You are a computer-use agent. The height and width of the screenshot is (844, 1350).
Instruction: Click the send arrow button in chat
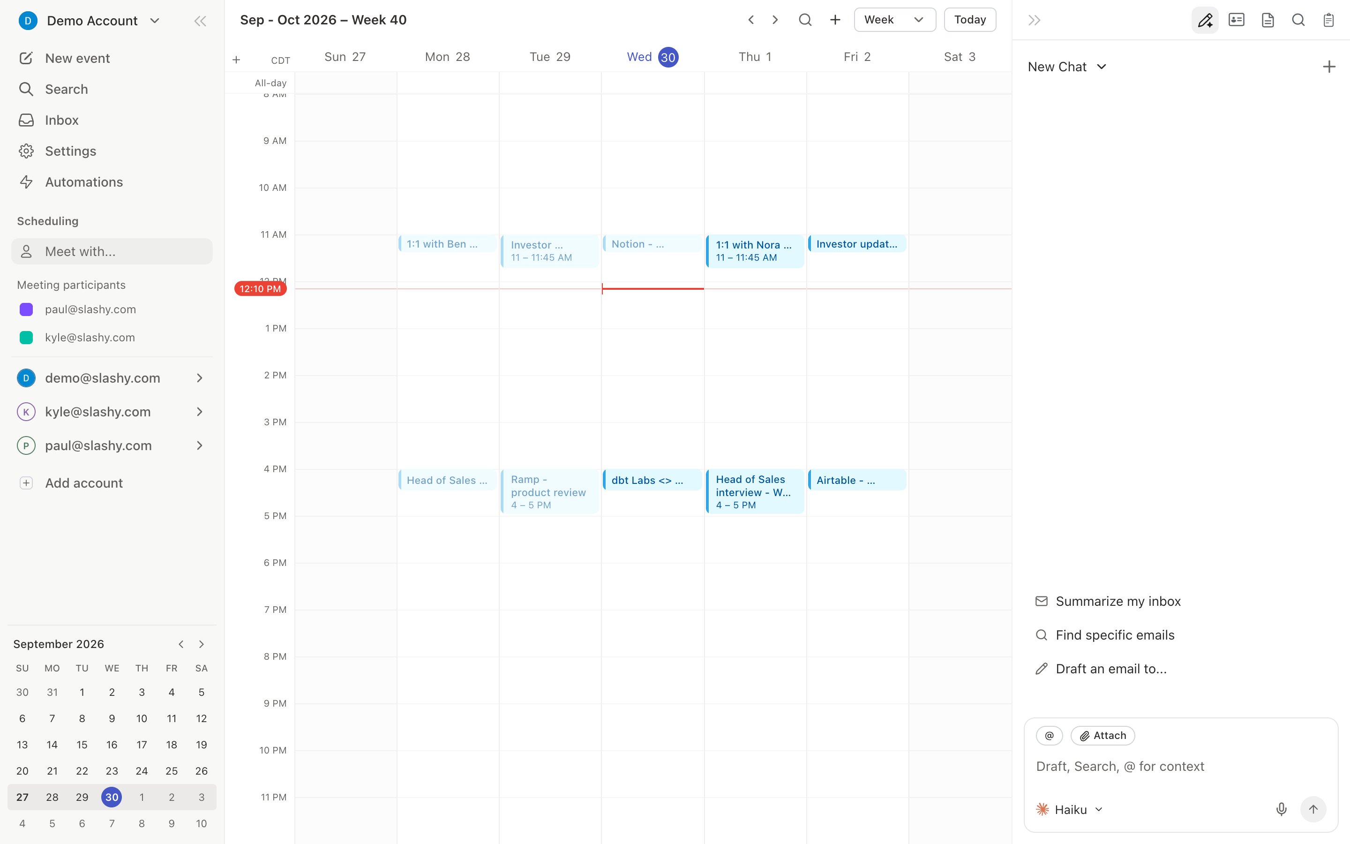[1313, 809]
